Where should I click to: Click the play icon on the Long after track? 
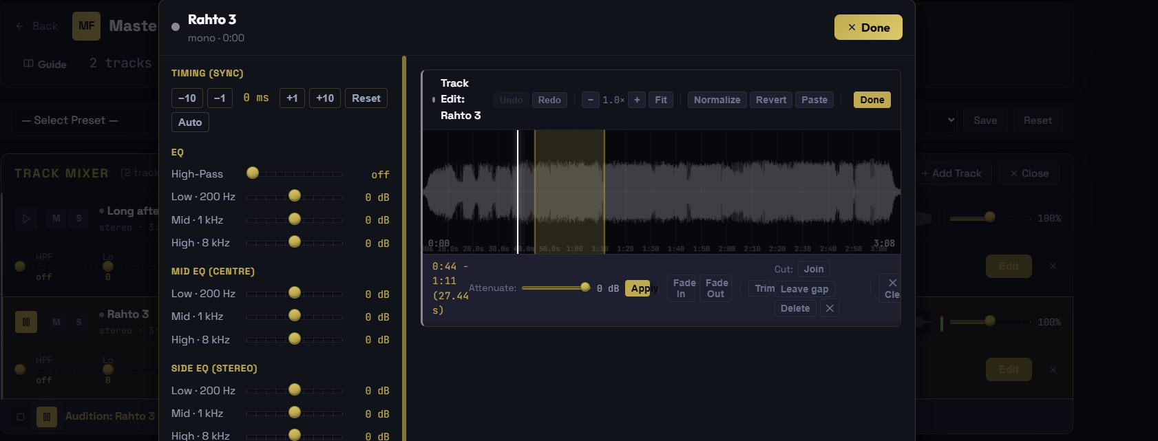(26, 219)
